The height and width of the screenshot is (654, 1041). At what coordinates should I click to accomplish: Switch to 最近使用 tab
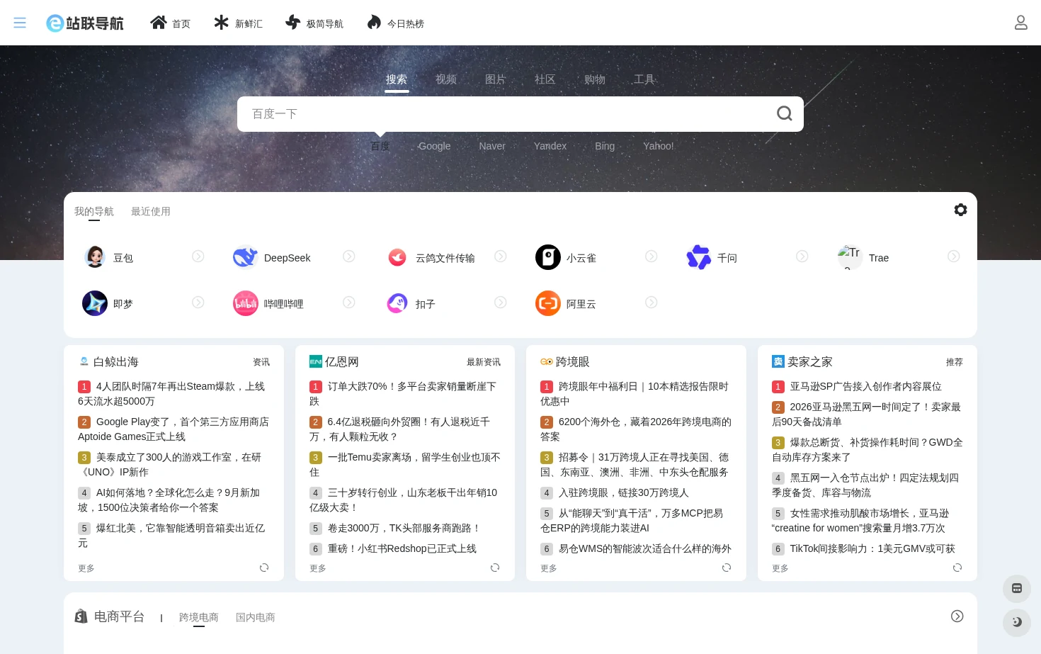151,211
